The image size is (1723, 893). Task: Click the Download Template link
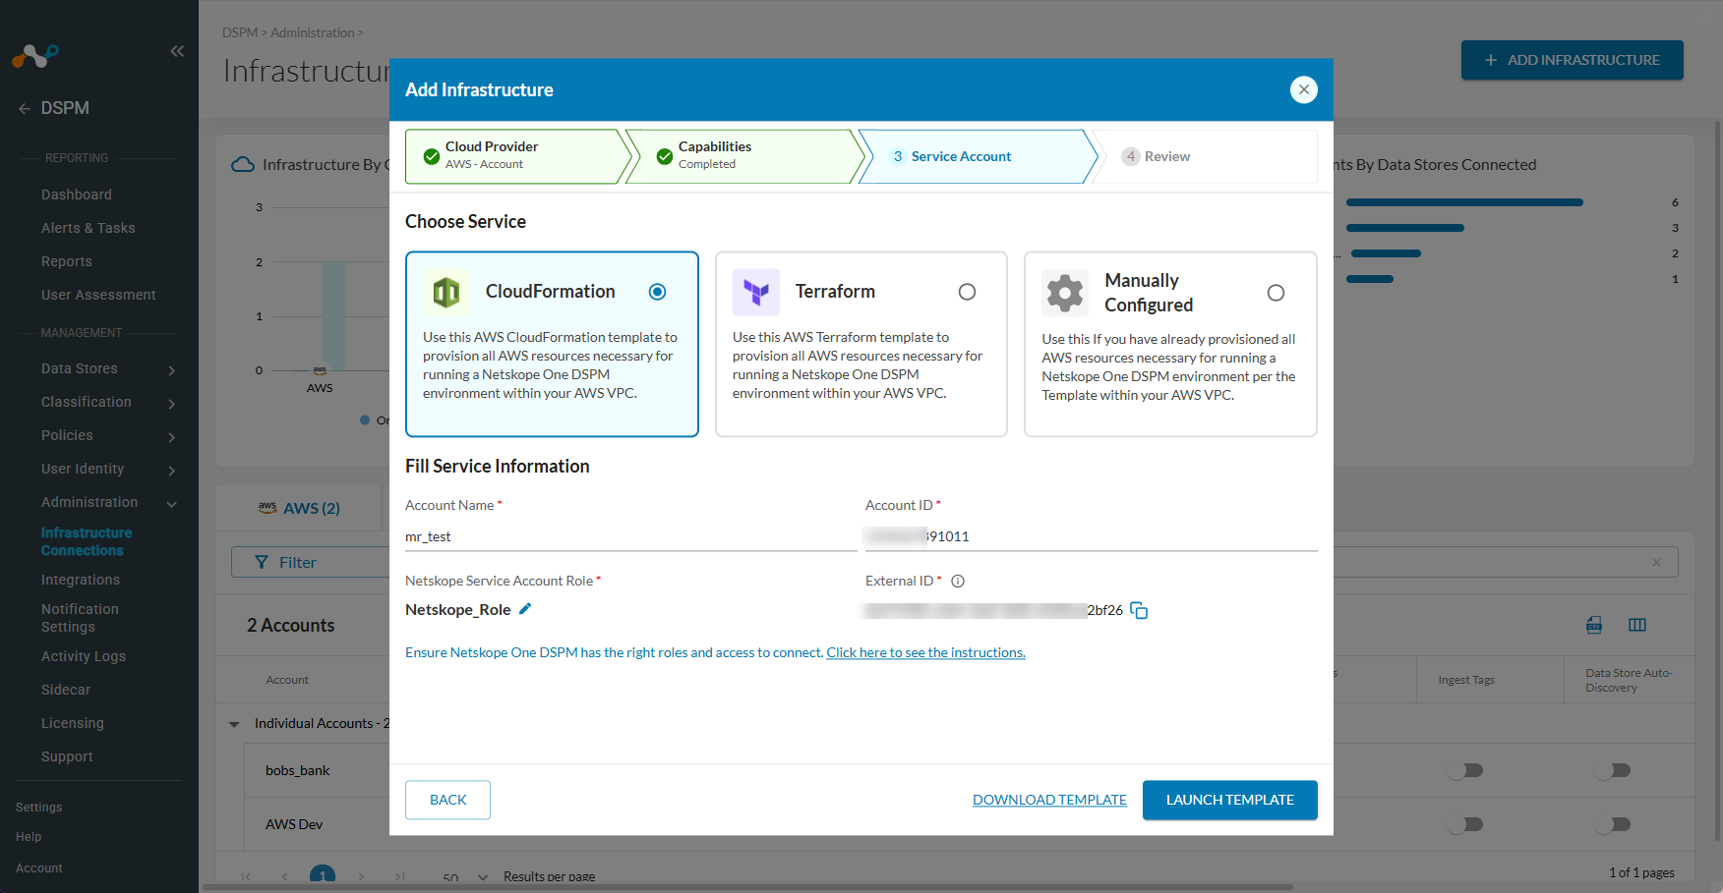(x=1049, y=800)
